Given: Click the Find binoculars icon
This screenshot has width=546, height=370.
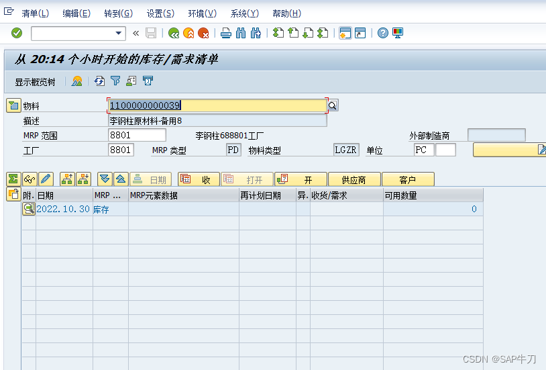Looking at the screenshot, I should (x=241, y=33).
